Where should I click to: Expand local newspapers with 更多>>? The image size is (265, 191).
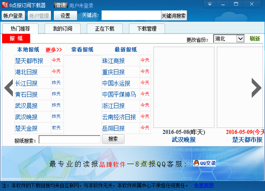54,50
